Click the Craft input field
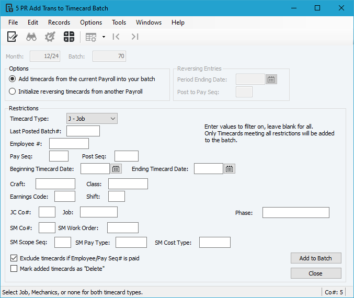The image size is (354, 298). click(55, 184)
